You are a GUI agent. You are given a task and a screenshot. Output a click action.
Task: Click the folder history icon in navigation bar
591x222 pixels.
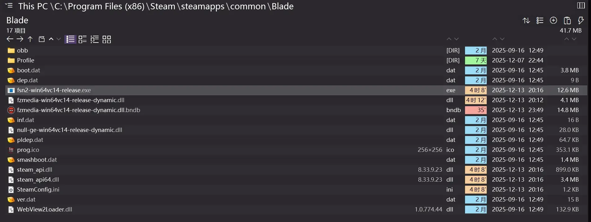41,39
